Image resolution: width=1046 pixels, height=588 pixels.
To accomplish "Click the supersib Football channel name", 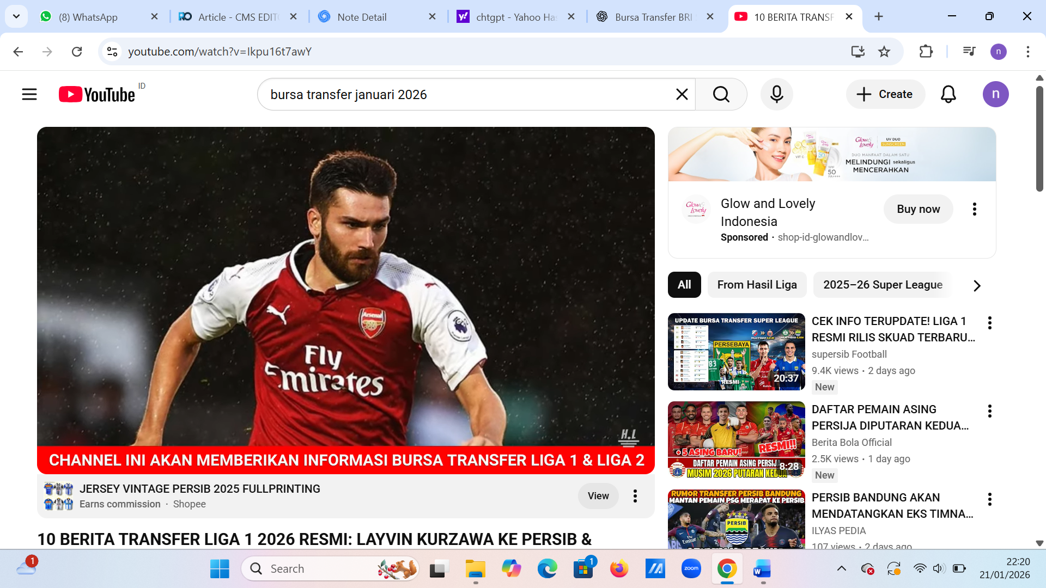I will click(849, 354).
